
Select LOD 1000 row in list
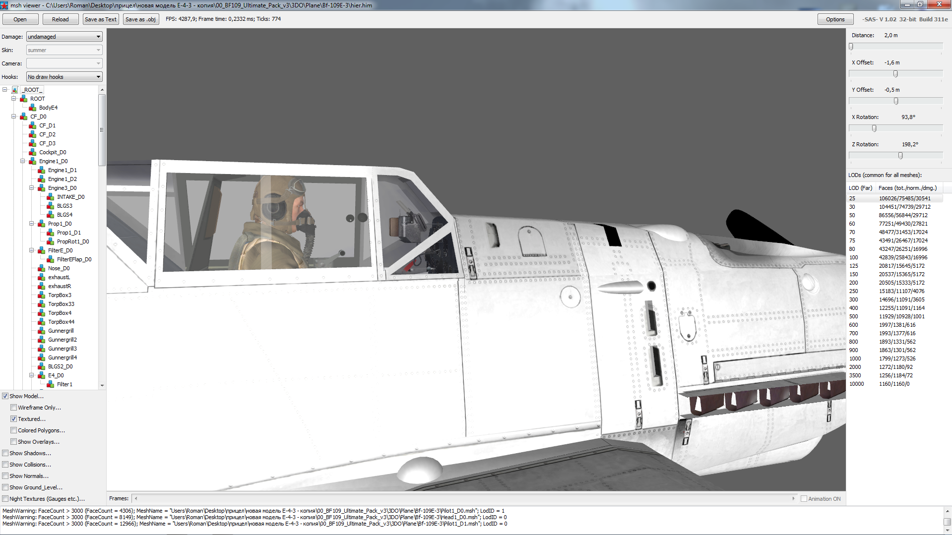[895, 358]
